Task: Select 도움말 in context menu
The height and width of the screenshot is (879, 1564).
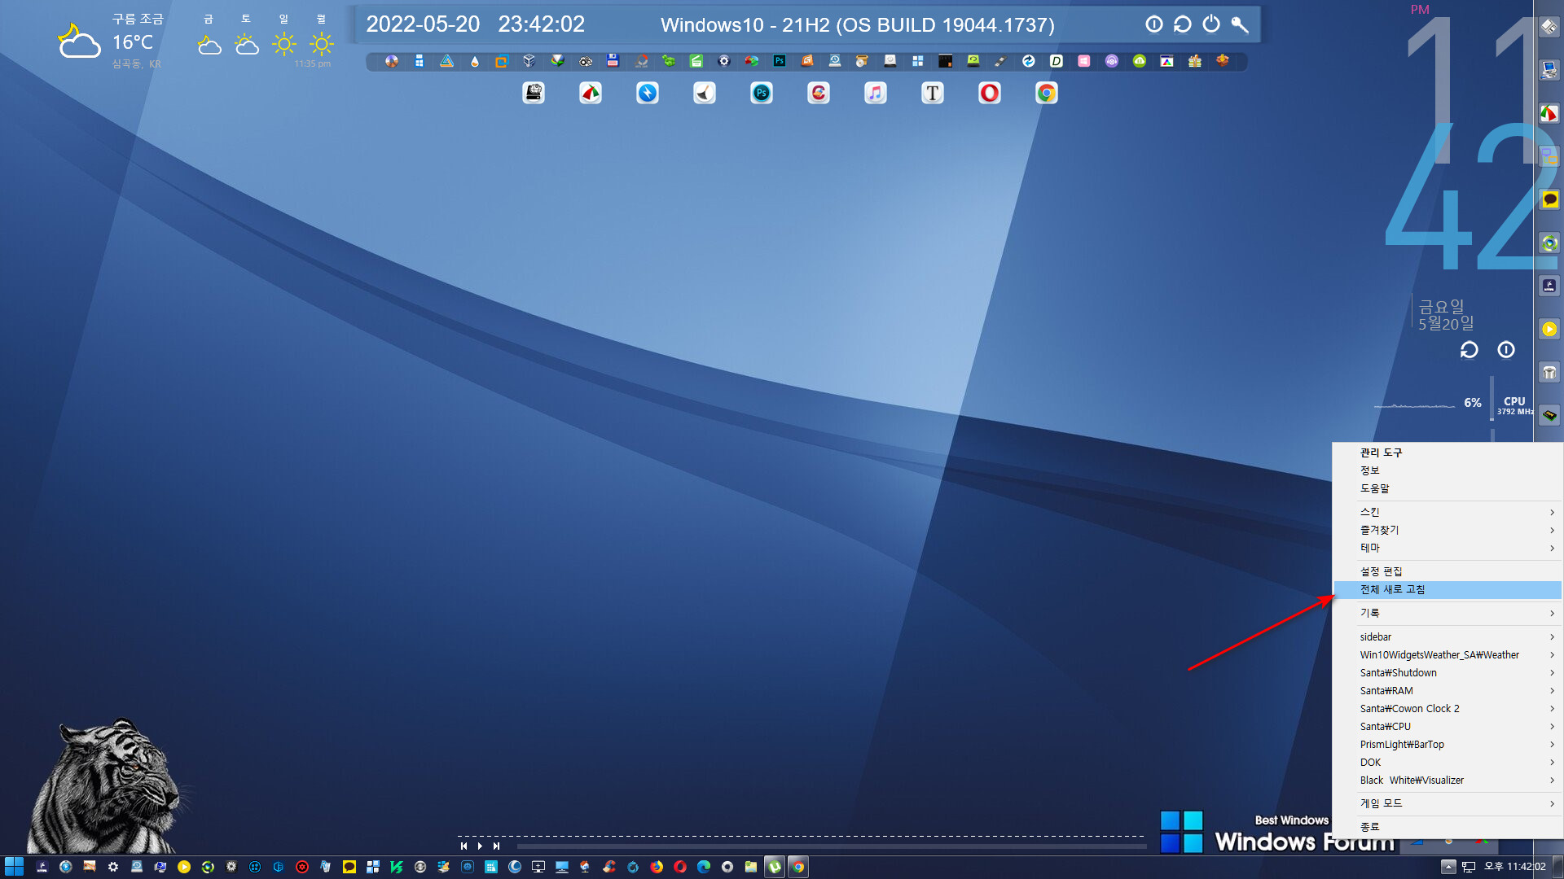Action: tap(1448, 488)
